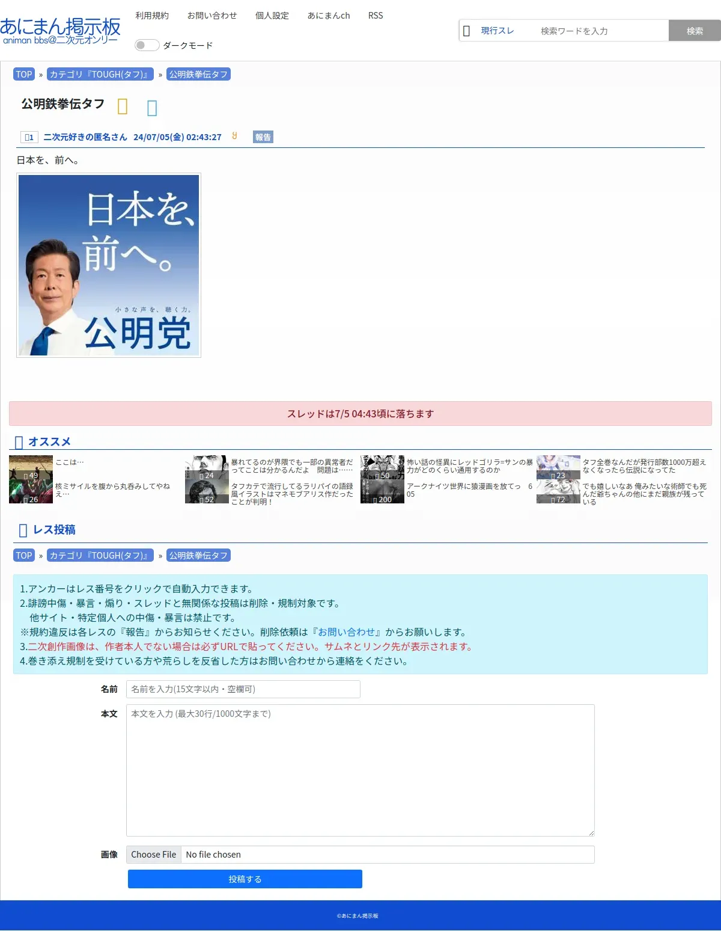Open lower カテゴリ『TOUGH(タフ)』 breadcrumb
The width and height of the screenshot is (721, 931).
[x=100, y=556]
